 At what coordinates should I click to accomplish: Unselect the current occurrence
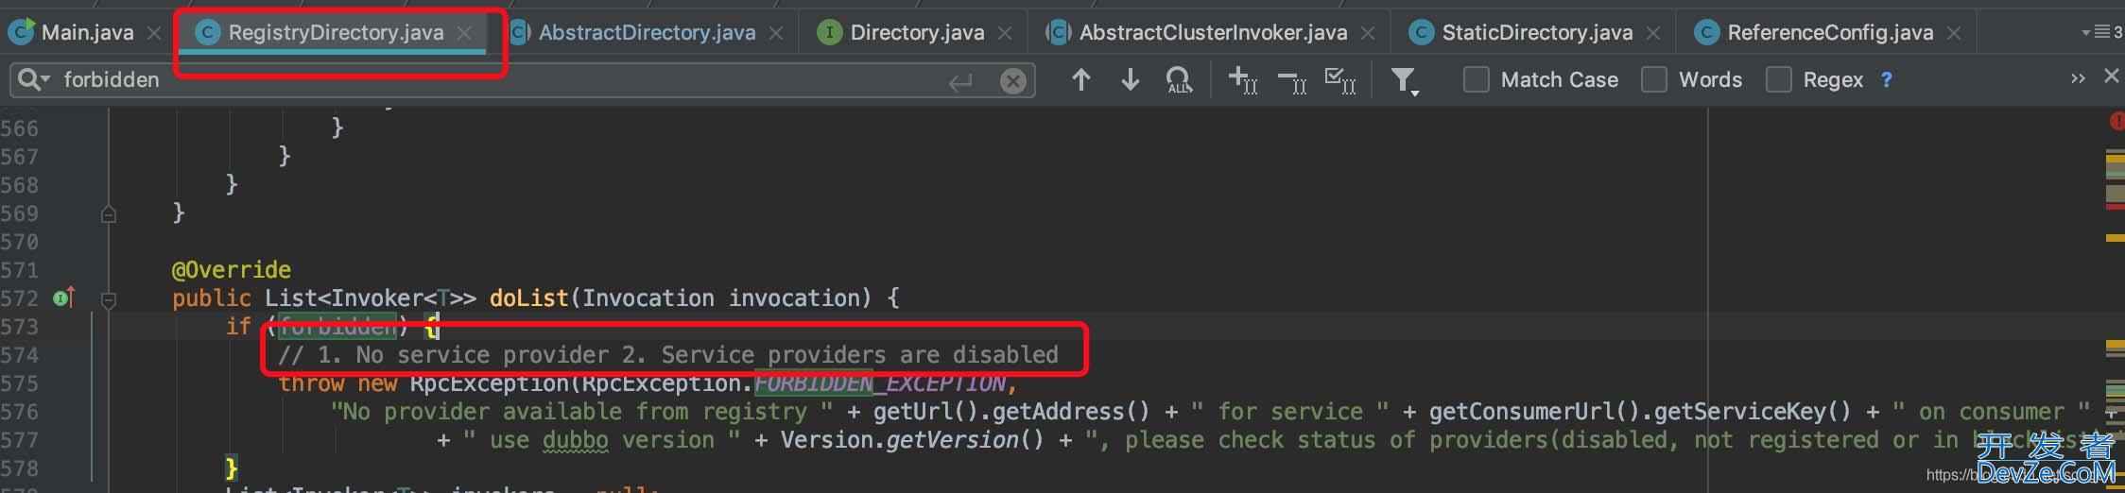(x=1291, y=81)
